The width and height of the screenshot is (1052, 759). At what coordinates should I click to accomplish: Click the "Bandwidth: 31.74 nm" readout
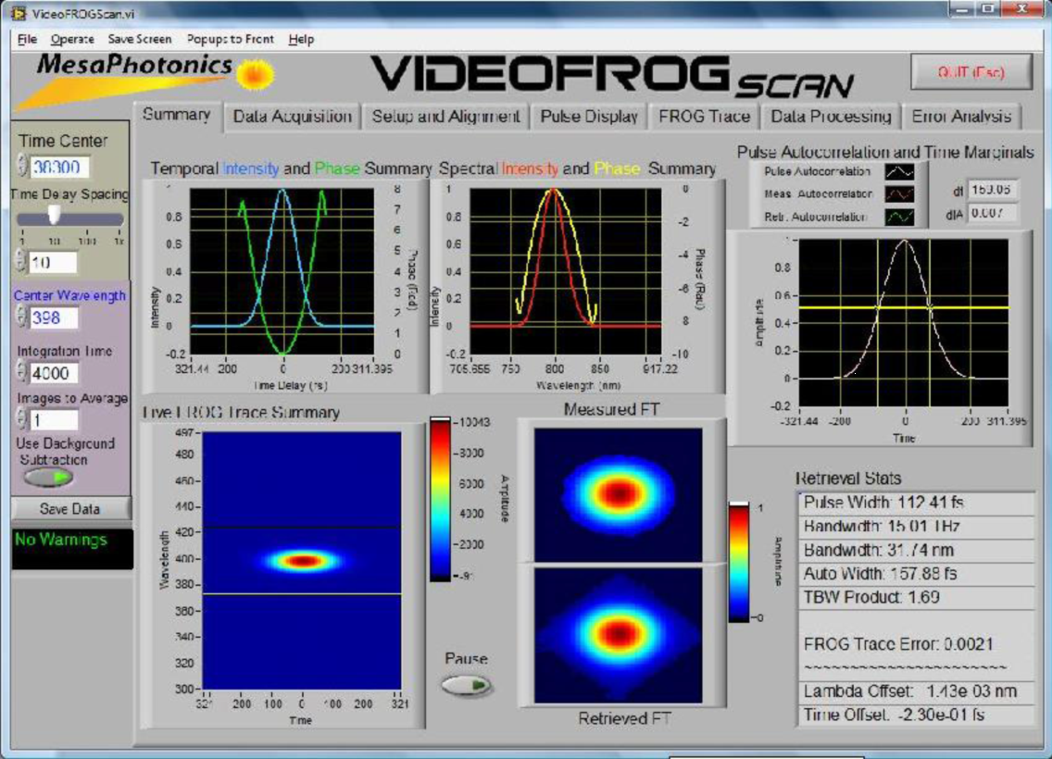[x=916, y=551]
